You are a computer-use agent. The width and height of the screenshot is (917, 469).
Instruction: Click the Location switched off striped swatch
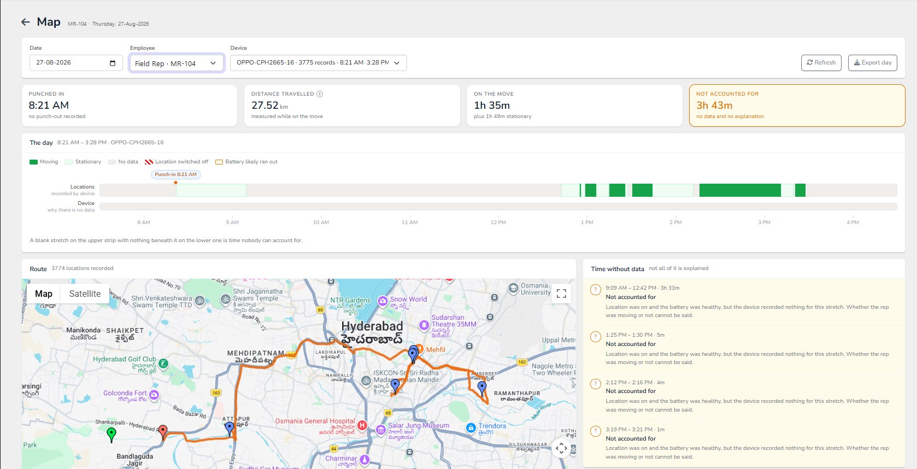(x=149, y=162)
